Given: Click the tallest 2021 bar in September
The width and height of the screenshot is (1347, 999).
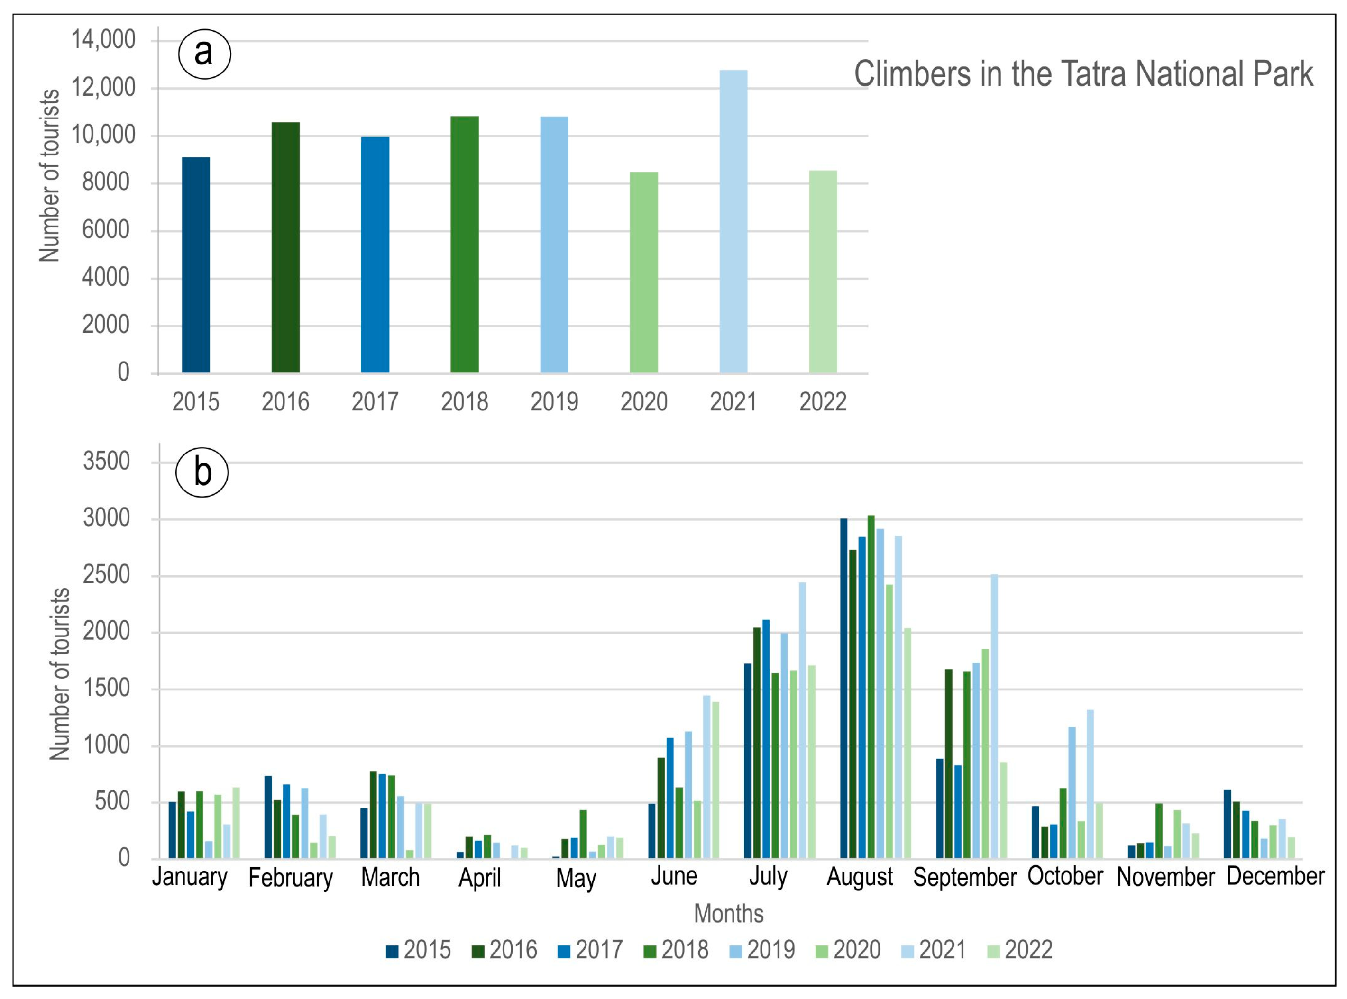Looking at the screenshot, I should point(994,717).
